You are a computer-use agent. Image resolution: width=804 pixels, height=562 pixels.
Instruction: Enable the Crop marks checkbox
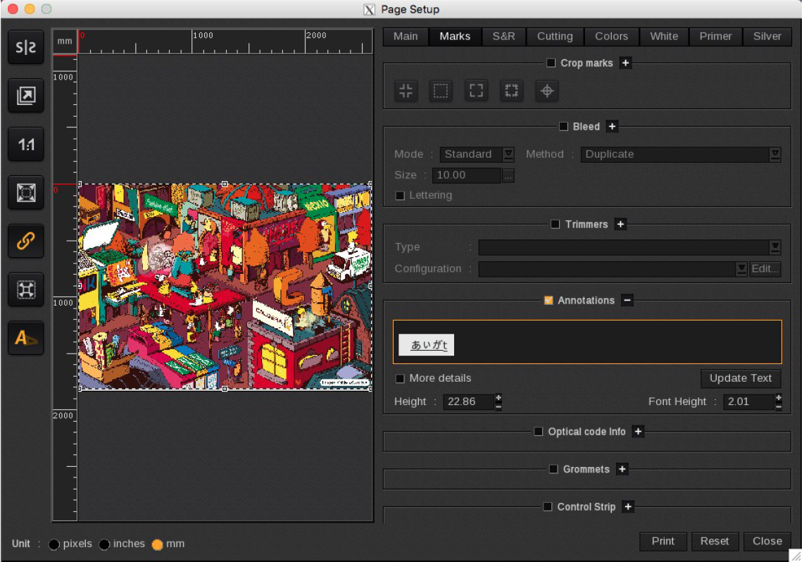coord(551,63)
